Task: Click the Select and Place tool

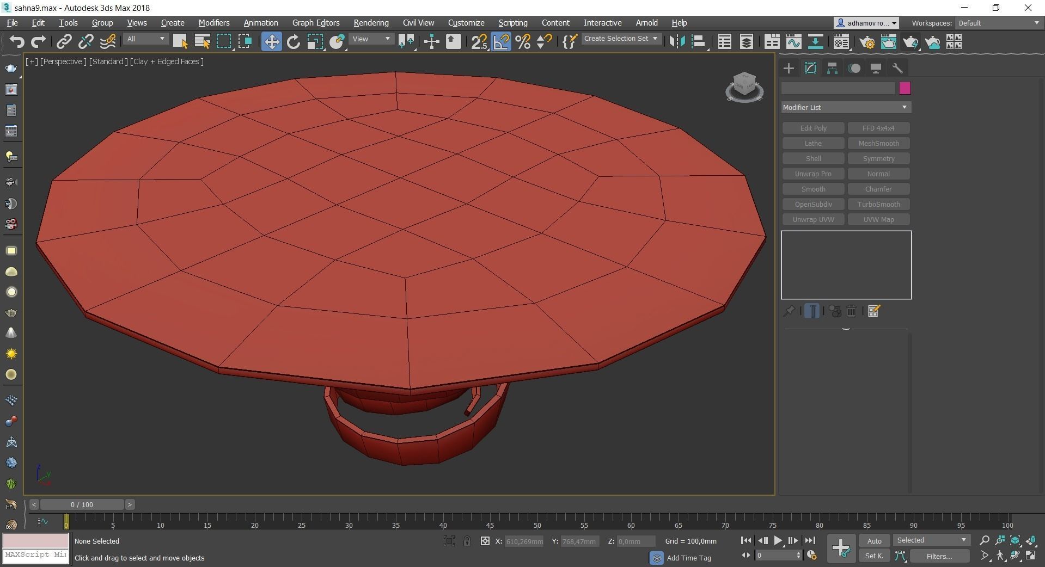Action: coord(337,42)
